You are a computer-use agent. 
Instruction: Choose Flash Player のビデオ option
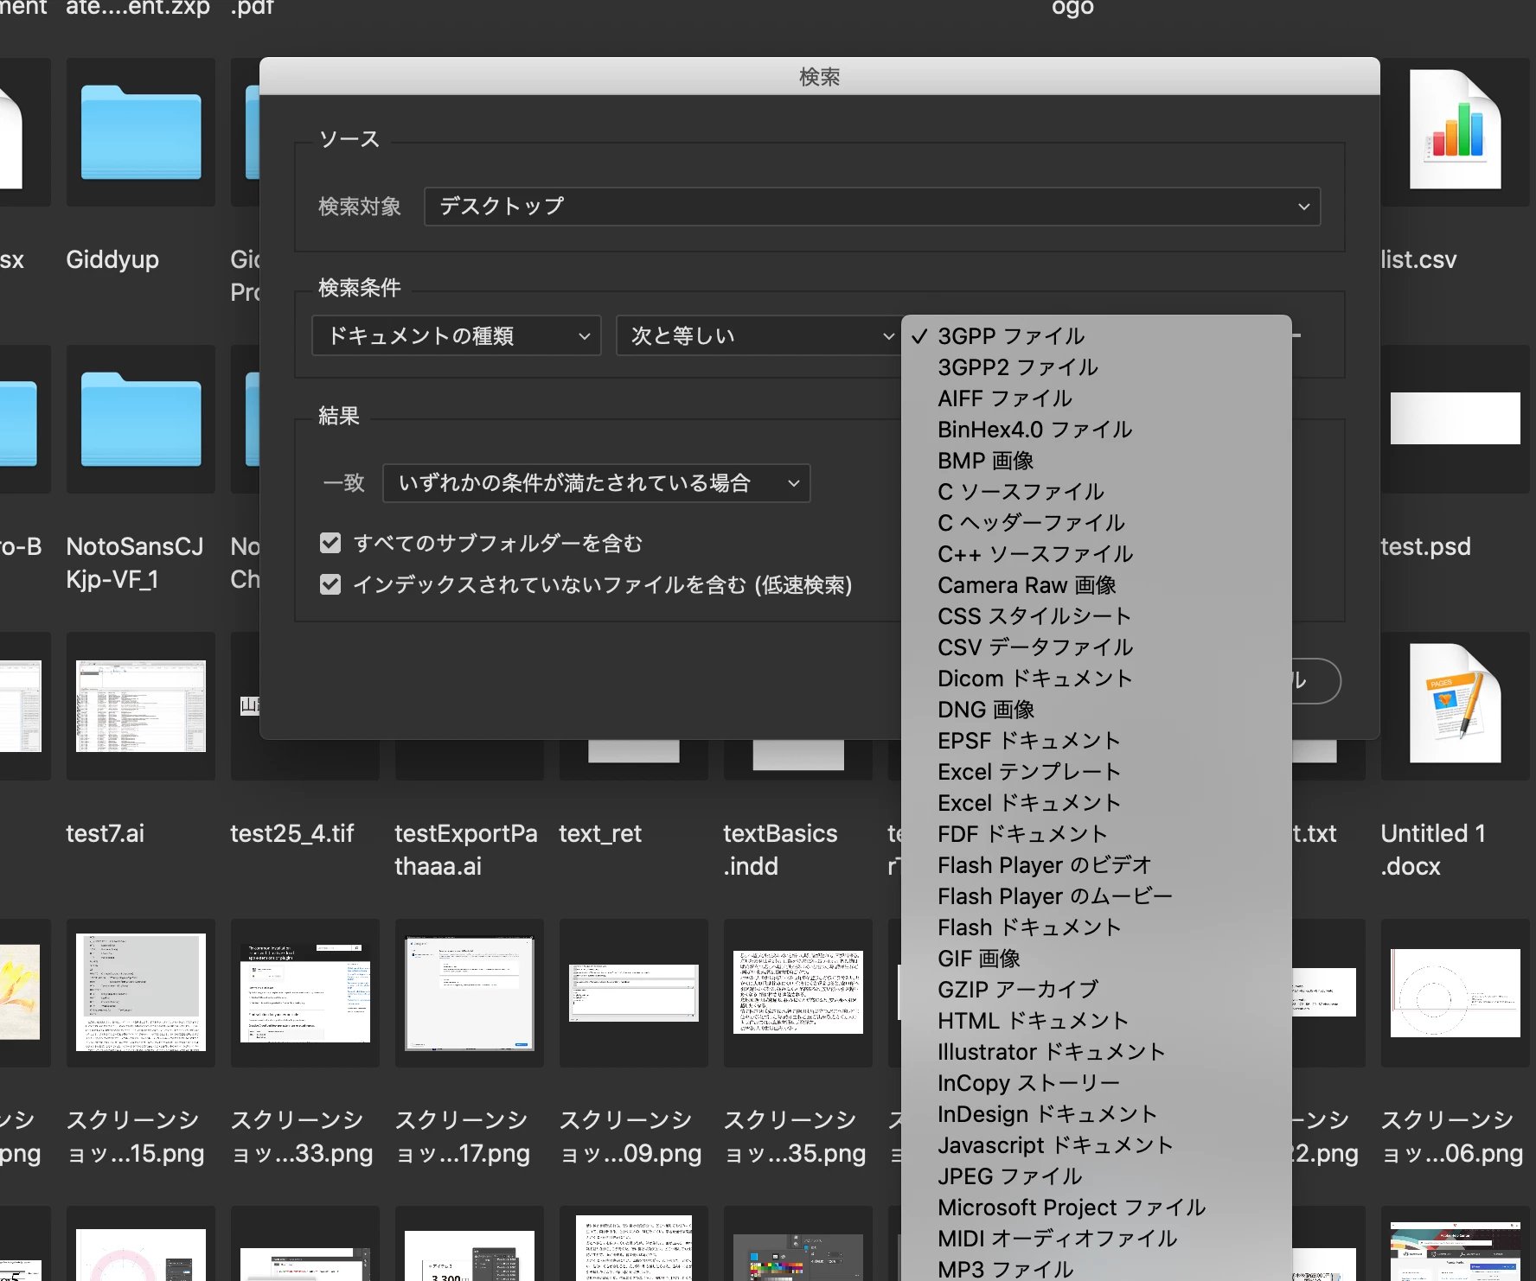(x=1097, y=864)
